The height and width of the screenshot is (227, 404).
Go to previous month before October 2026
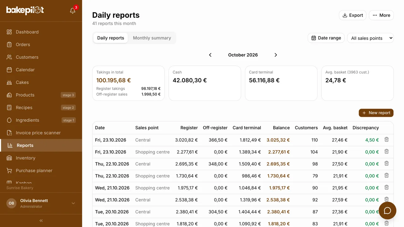210,55
